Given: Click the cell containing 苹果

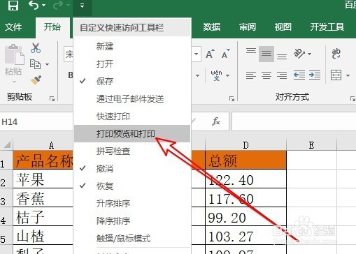Looking at the screenshot, I should 43,179.
